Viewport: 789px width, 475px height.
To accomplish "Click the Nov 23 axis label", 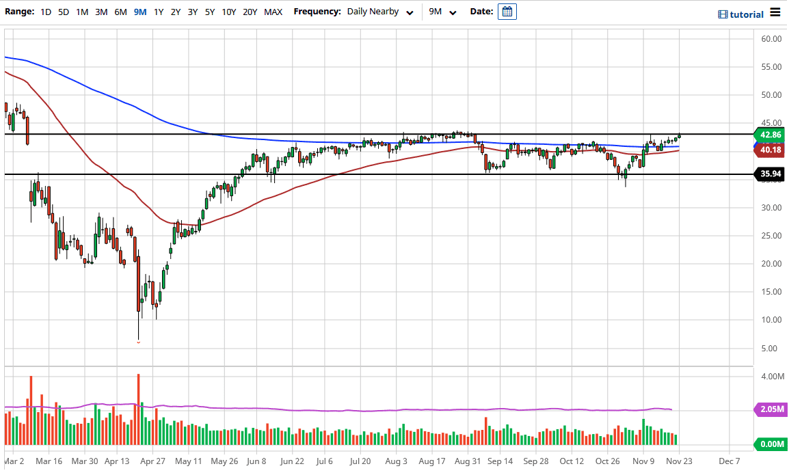I will click(679, 461).
